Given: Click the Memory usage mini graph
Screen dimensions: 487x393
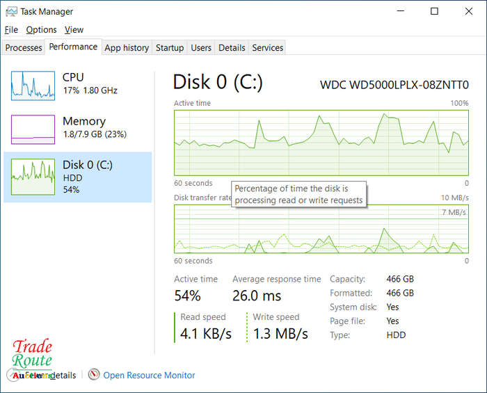Looking at the screenshot, I should 33,129.
